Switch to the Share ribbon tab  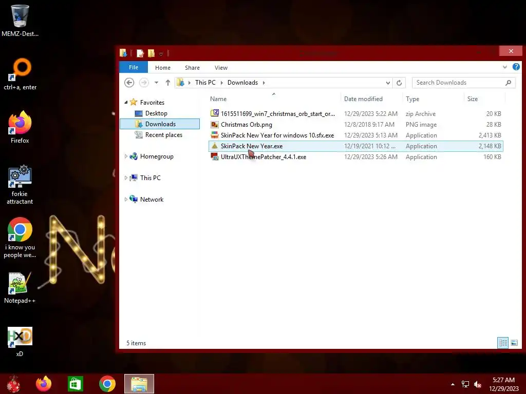click(192, 68)
